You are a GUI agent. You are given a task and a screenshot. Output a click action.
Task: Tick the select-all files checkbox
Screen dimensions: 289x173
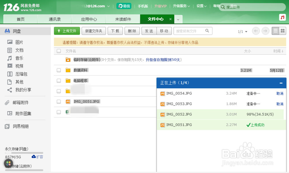point(59,51)
